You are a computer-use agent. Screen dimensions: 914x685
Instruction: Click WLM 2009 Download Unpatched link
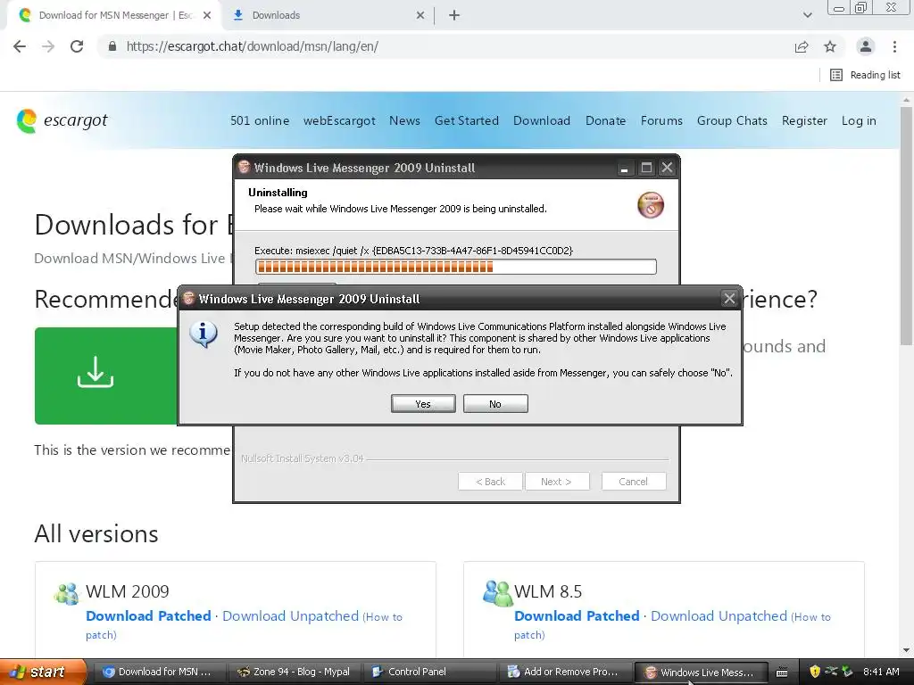[290, 615]
